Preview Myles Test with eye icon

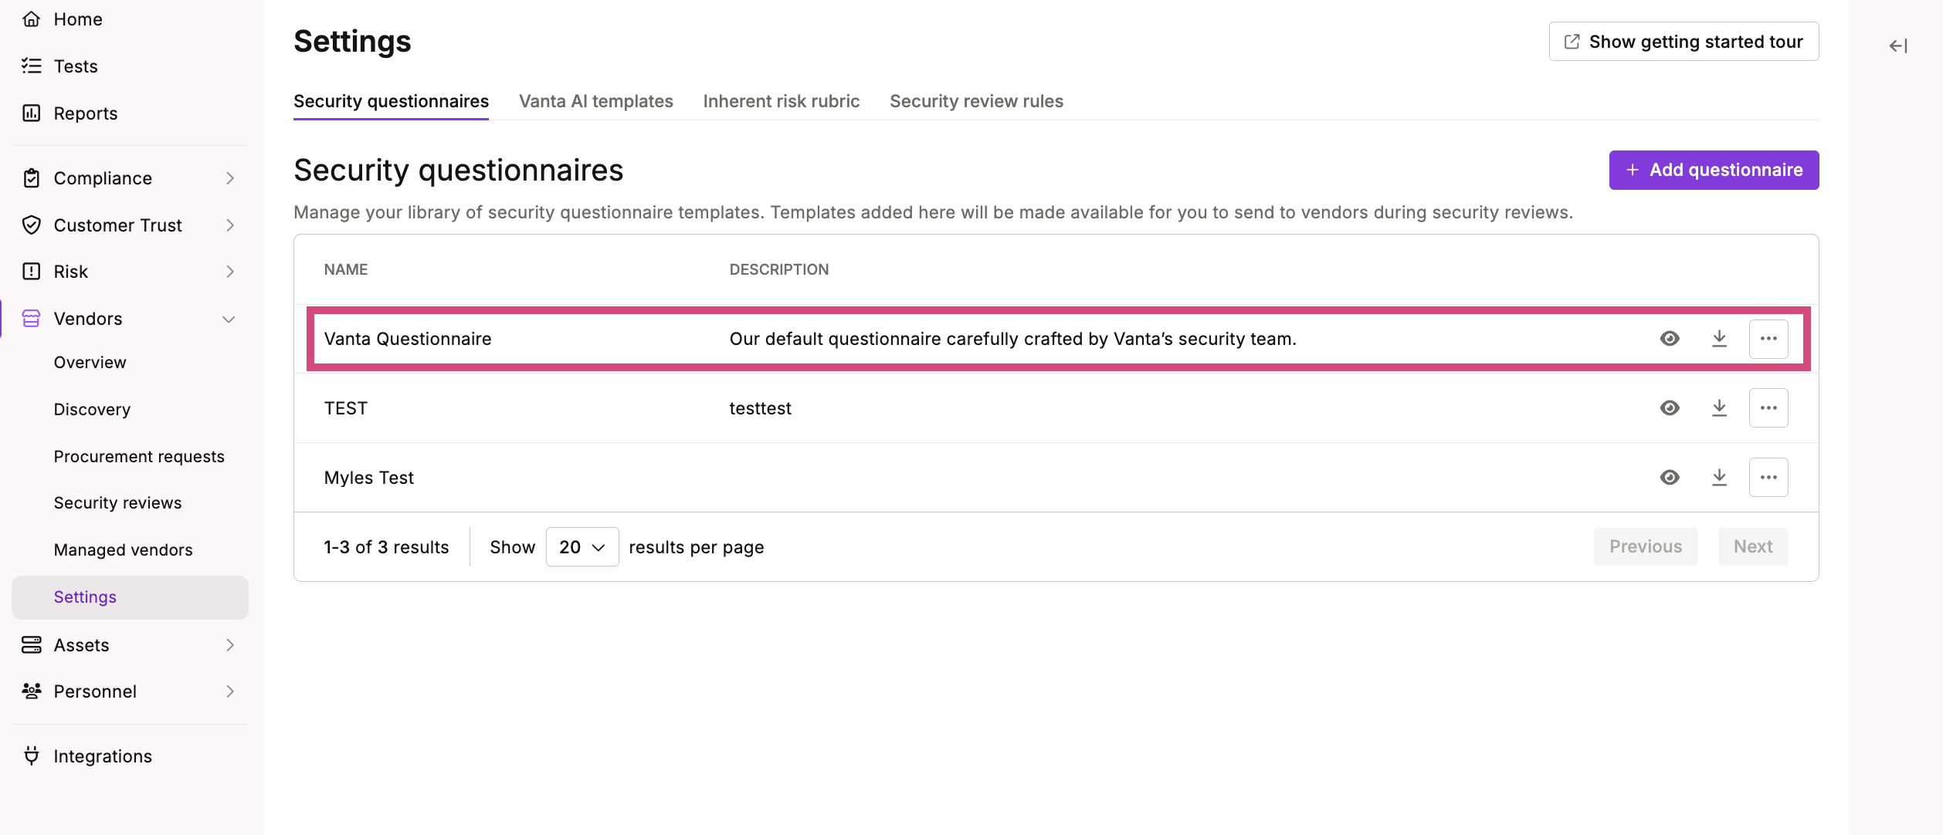point(1670,478)
